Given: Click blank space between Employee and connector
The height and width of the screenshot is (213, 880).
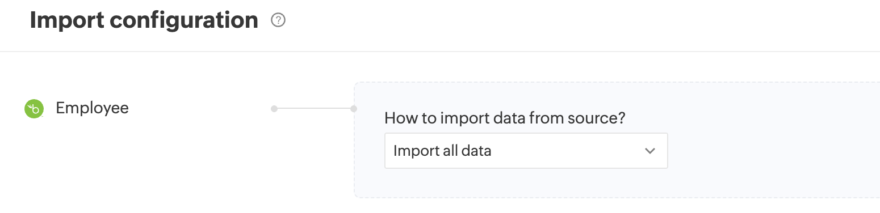Looking at the screenshot, I should (x=199, y=108).
